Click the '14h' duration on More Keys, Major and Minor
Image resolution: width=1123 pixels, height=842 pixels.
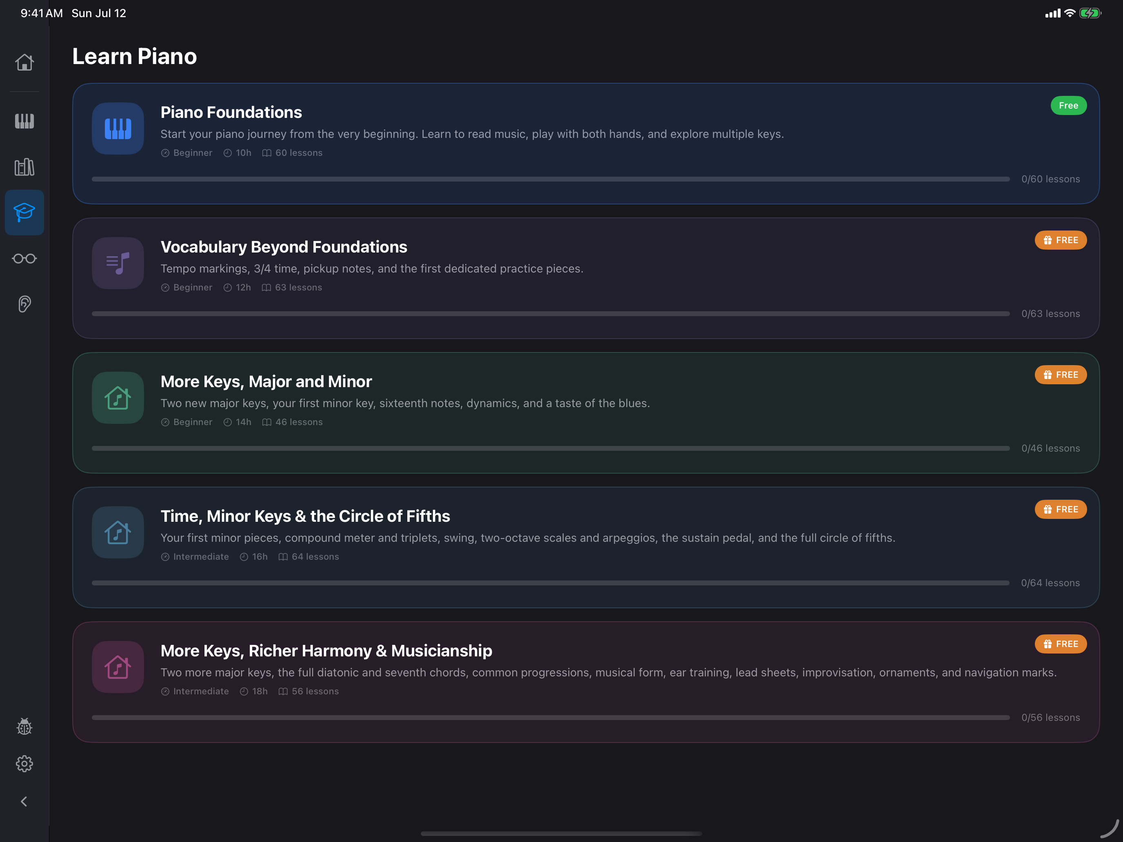click(237, 422)
